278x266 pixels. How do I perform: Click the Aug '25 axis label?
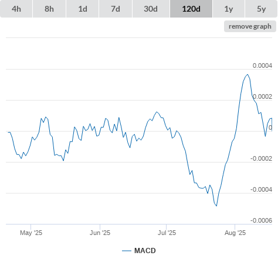(x=235, y=233)
